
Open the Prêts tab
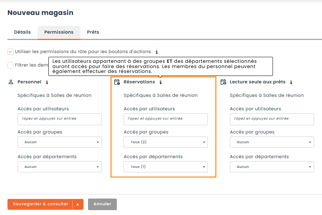pyautogui.click(x=93, y=32)
